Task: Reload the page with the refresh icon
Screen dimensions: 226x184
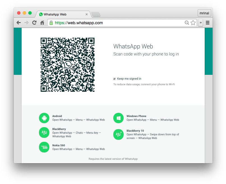Action: pyautogui.click(x=34, y=23)
